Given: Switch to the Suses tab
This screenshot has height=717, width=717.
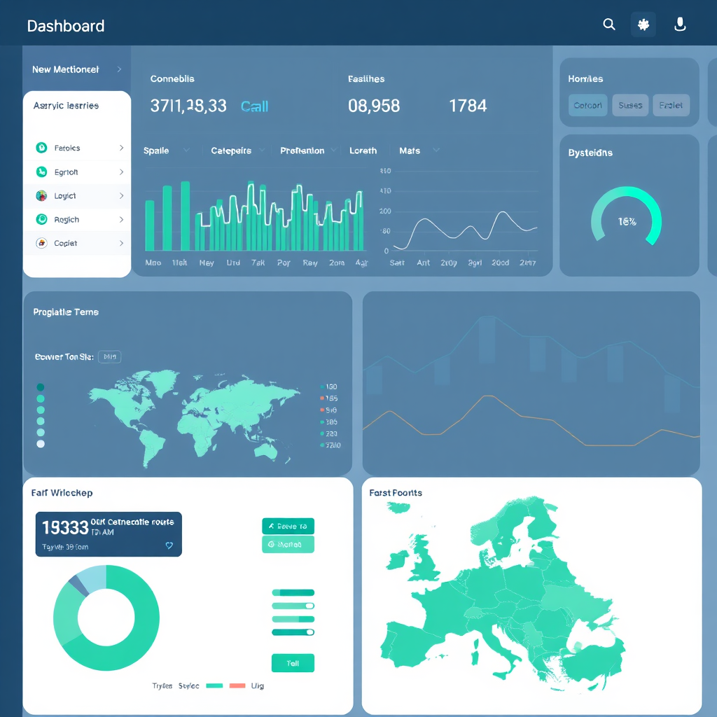Looking at the screenshot, I should tap(630, 106).
